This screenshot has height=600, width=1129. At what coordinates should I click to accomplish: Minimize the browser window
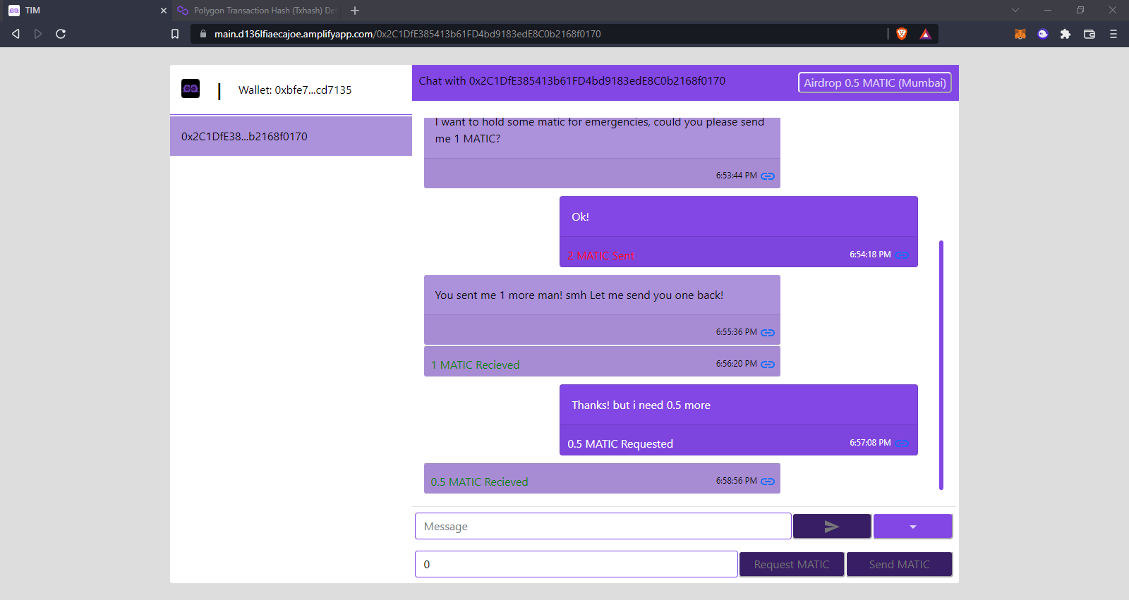pyautogui.click(x=1048, y=10)
